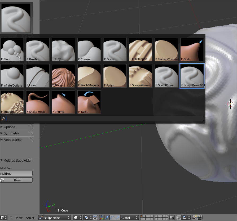The image size is (237, 221).
Task: Select the Polish brush
Action: coord(115,76)
